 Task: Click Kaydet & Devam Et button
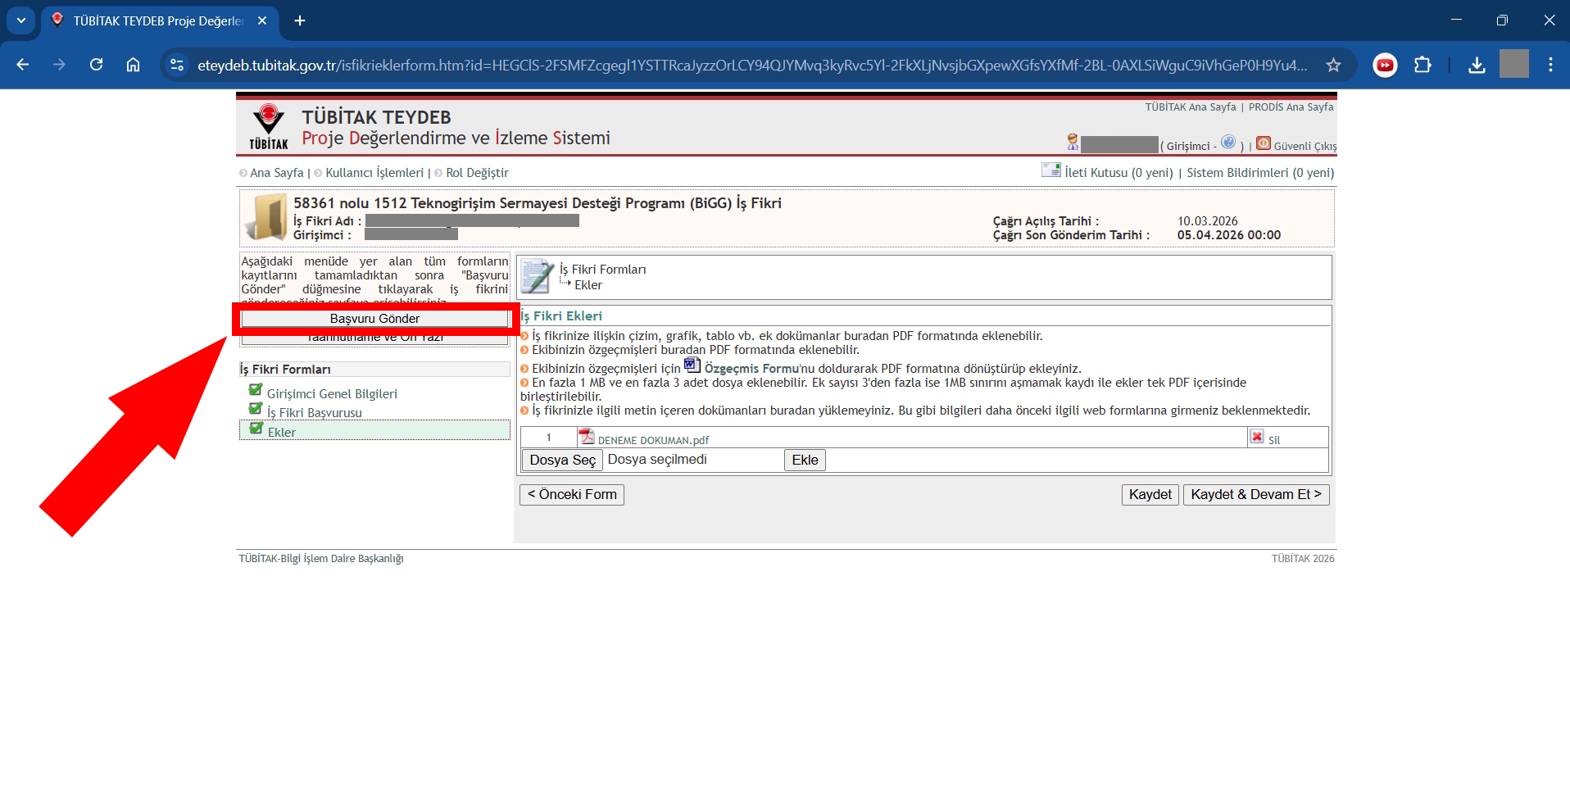point(1255,495)
